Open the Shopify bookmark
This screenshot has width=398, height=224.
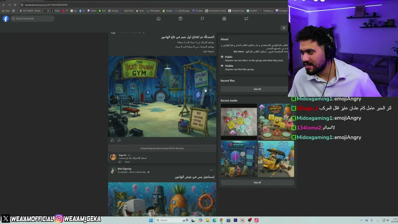168,11
